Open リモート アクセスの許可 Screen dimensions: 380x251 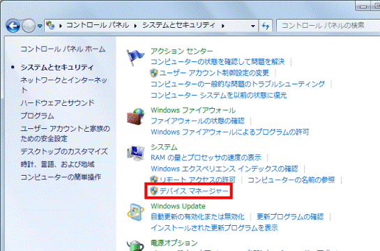197,180
